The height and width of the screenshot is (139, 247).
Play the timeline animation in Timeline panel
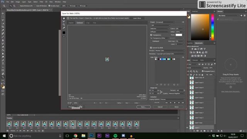pyautogui.click(x=28, y=131)
